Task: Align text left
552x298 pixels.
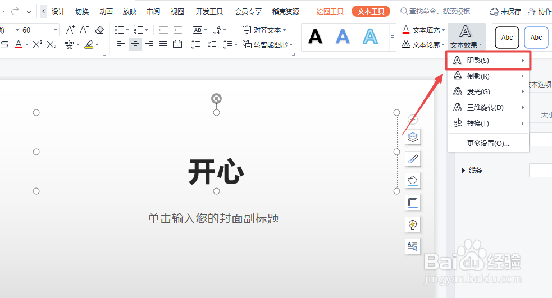Action: point(121,45)
